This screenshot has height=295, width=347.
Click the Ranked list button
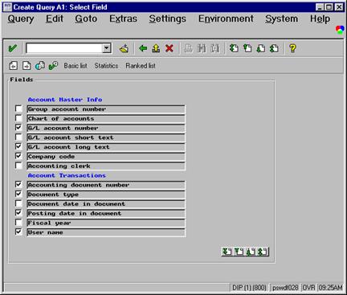tap(141, 66)
